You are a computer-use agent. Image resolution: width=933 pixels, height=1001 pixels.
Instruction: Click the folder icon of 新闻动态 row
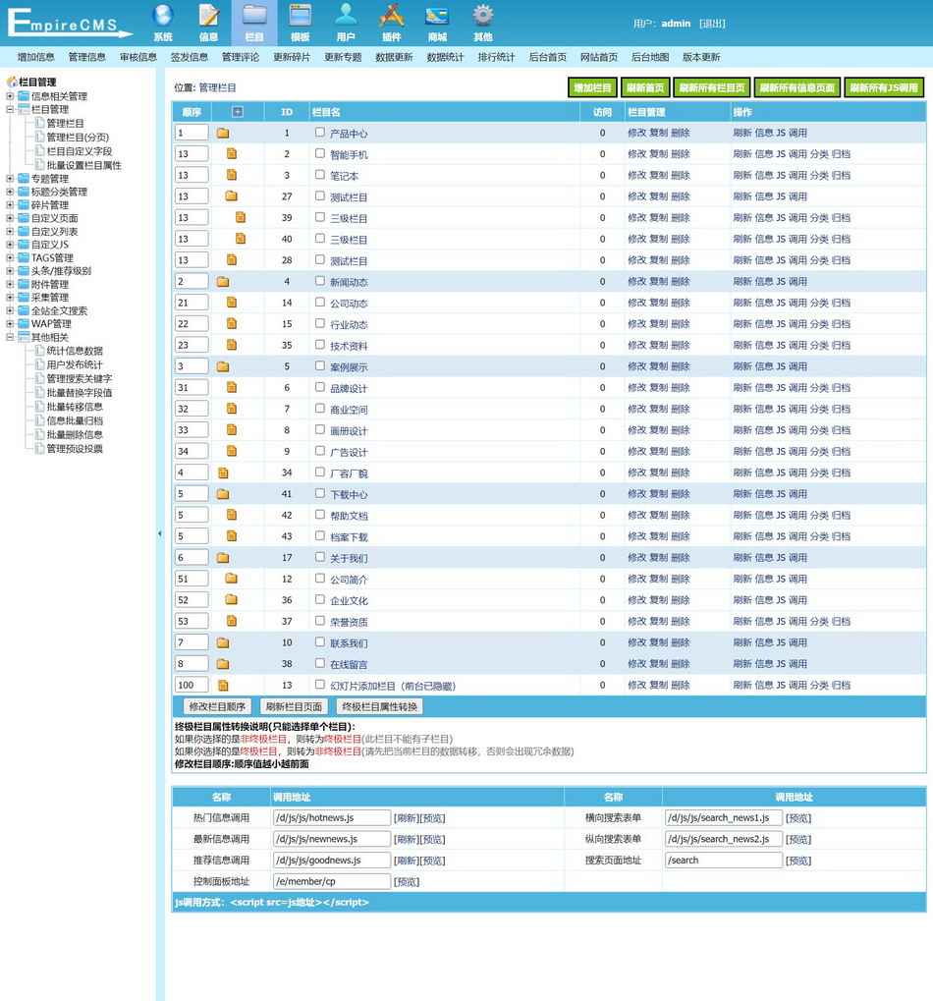click(x=223, y=282)
